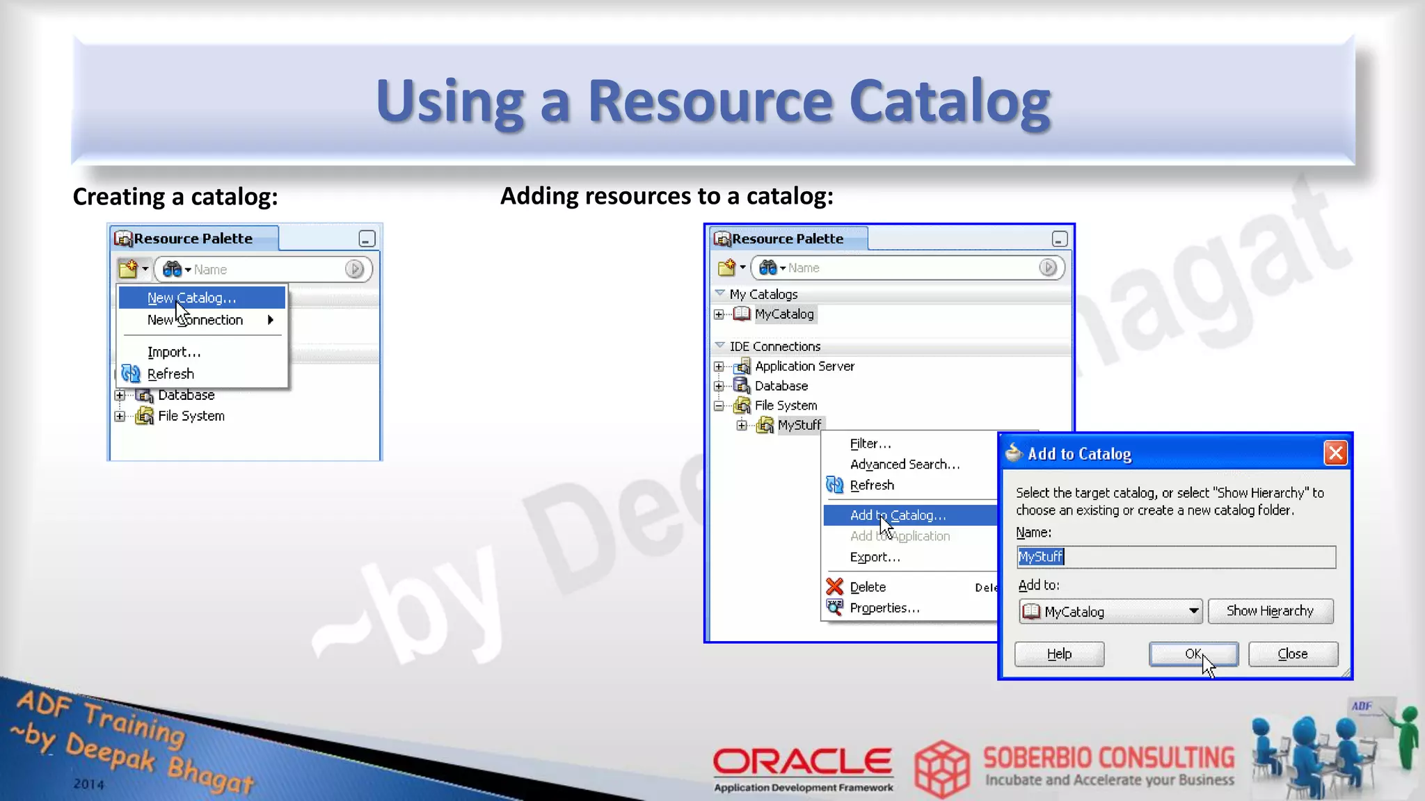Image resolution: width=1425 pixels, height=801 pixels.
Task: Click the Name field containing MyStuff
Action: click(x=1175, y=557)
